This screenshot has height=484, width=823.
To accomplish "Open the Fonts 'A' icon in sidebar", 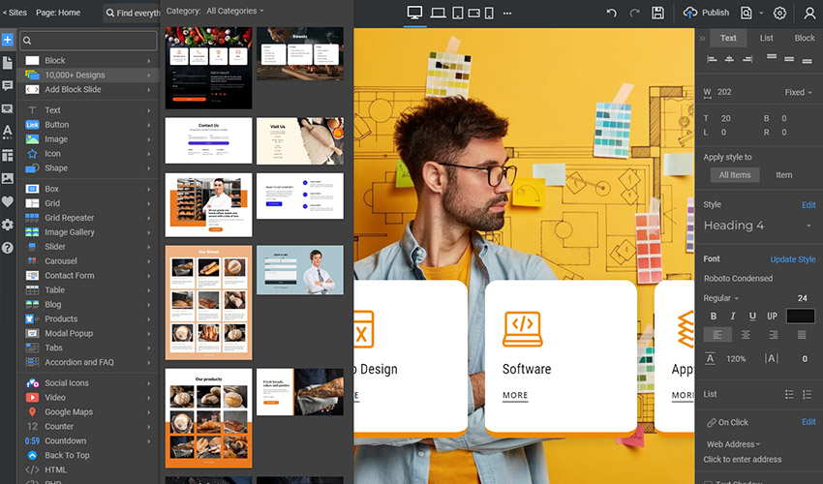I will [8, 132].
